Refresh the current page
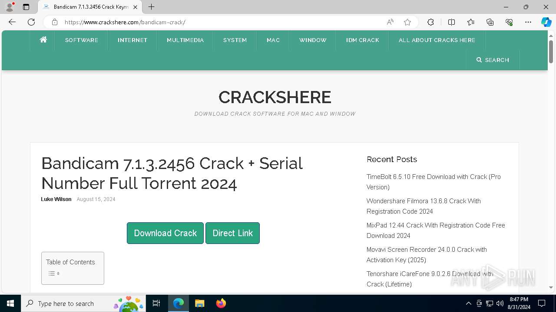Viewport: 556px width, 312px height. [x=31, y=22]
